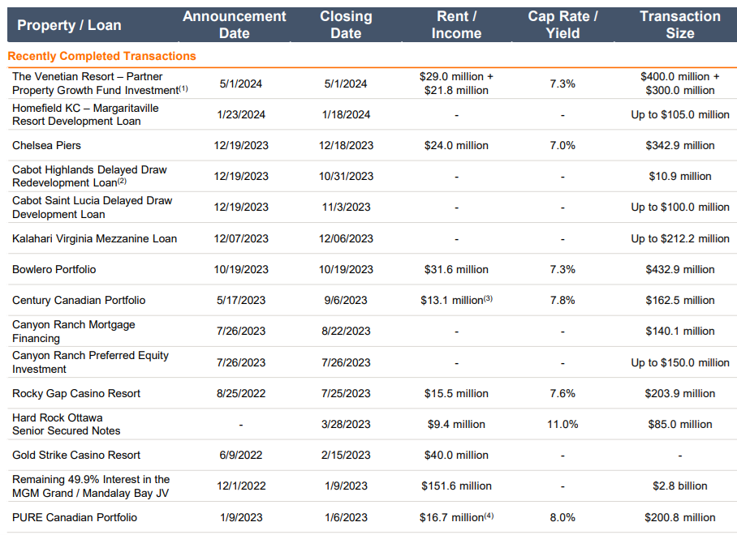The width and height of the screenshot is (737, 535).
Task: Click the '$2.8 billion' transaction size
Action: pyautogui.click(x=680, y=486)
